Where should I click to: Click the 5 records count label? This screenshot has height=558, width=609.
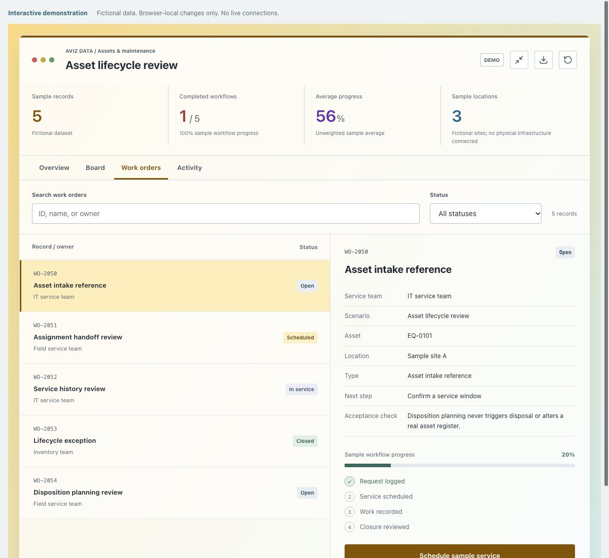coord(564,214)
